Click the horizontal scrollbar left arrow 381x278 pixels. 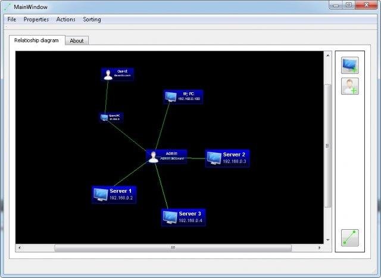(19, 248)
